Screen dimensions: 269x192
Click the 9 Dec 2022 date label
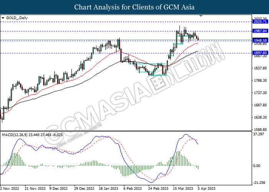pyautogui.click(x=58, y=189)
